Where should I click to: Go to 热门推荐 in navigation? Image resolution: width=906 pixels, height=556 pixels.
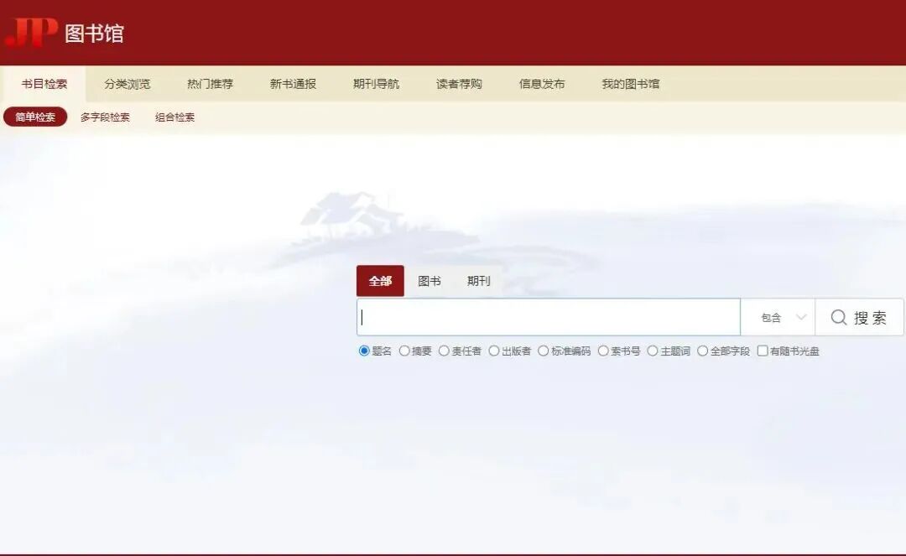[210, 84]
